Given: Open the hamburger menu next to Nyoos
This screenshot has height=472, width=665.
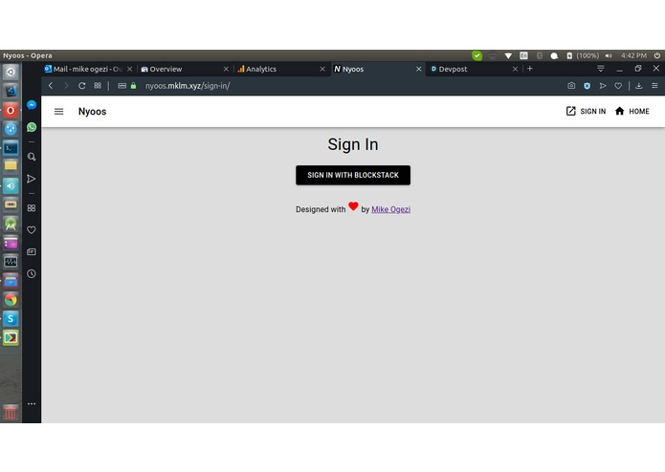Looking at the screenshot, I should pyautogui.click(x=59, y=112).
